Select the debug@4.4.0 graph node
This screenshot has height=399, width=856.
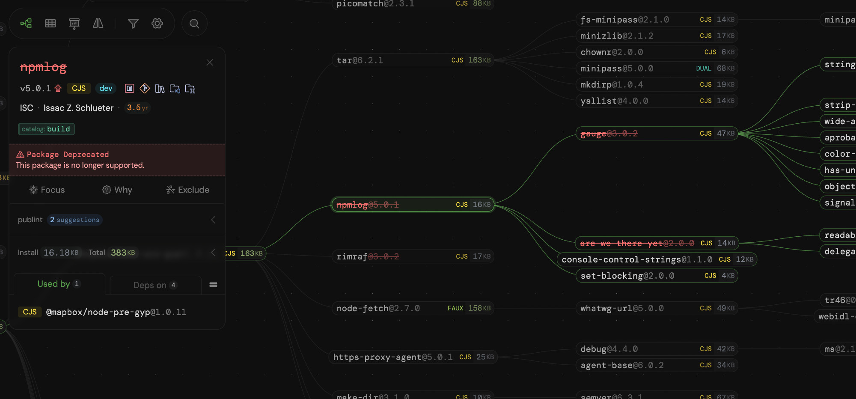tap(657, 349)
